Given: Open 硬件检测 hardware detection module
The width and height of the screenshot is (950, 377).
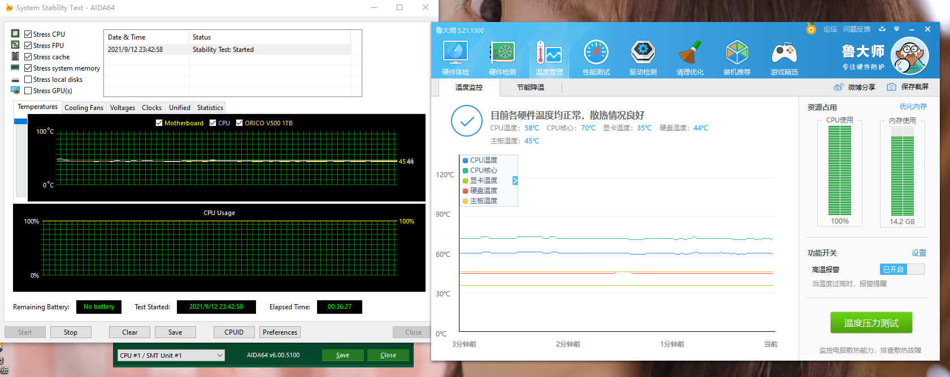Looking at the screenshot, I should click(x=502, y=58).
